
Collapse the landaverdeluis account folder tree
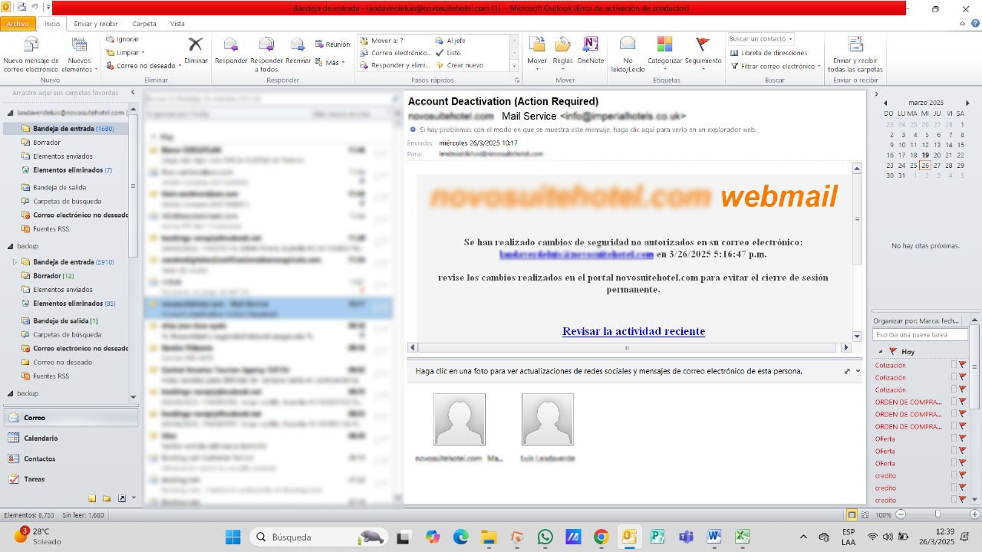pos(10,113)
